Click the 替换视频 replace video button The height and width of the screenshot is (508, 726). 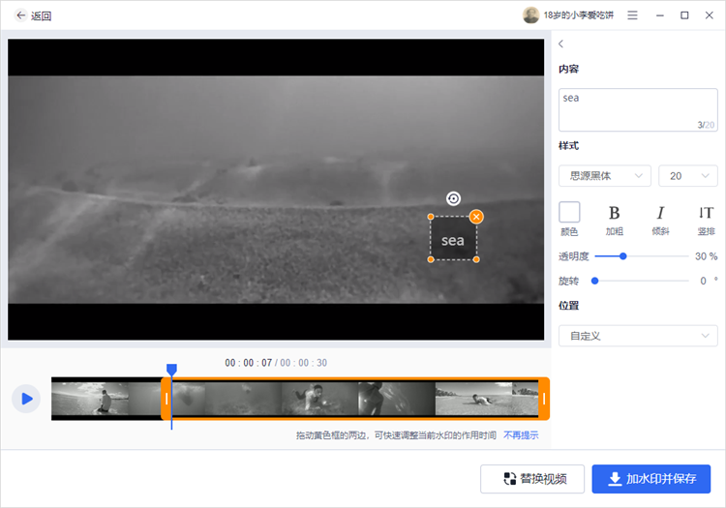(x=532, y=479)
